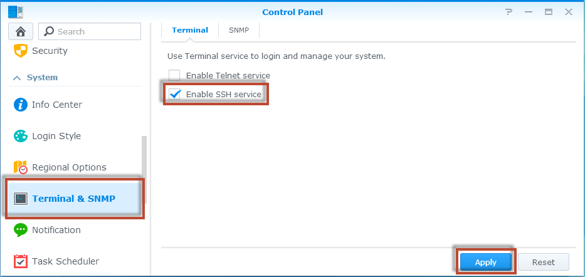Select the Notification sidebar item

click(x=56, y=230)
